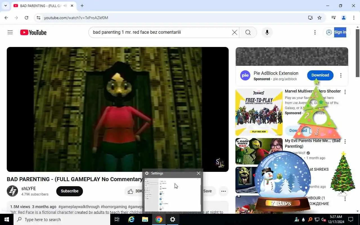
Task: Open the volume icon in system tray
Action: click(x=324, y=219)
